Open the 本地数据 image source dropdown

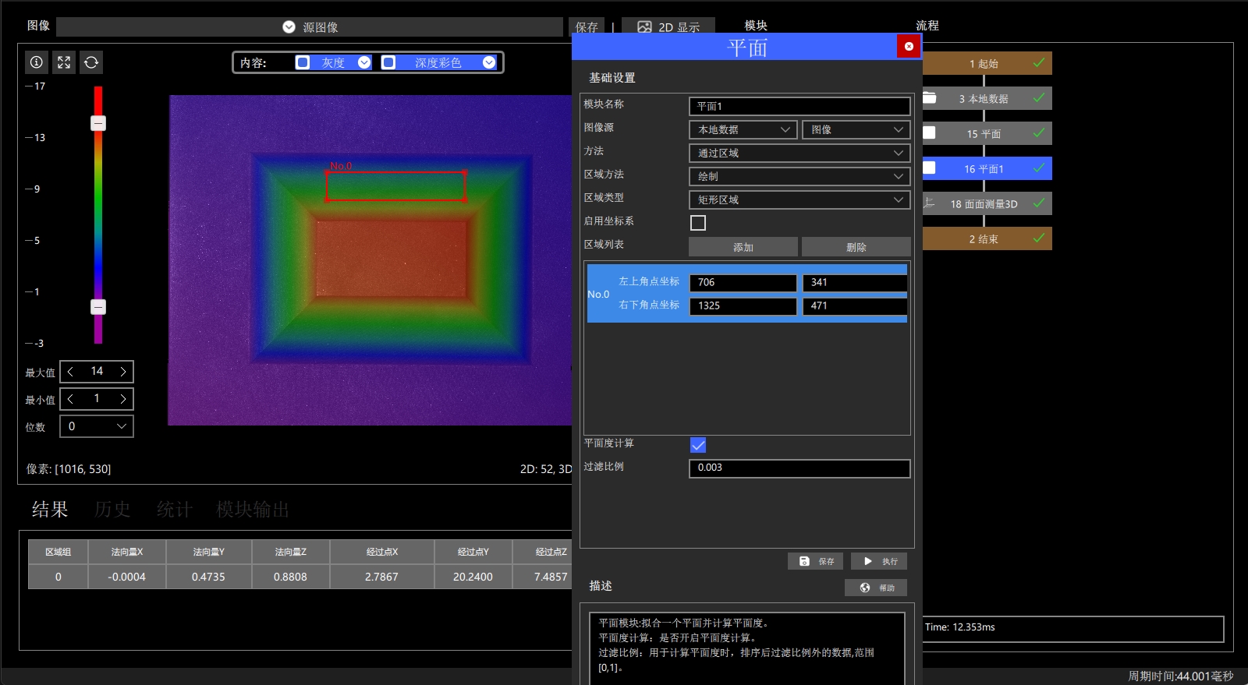click(x=743, y=129)
